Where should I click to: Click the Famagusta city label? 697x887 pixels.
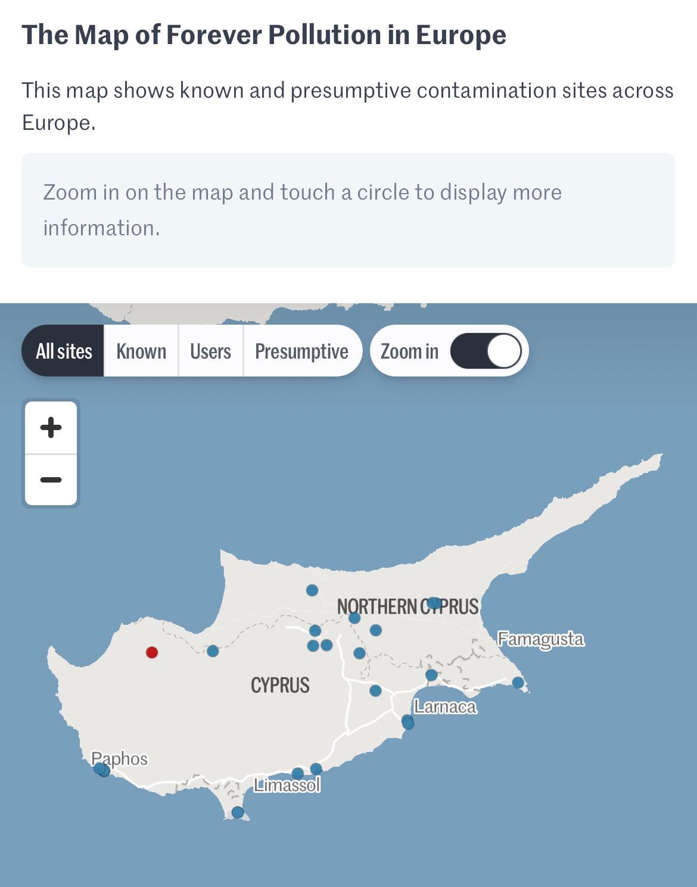[540, 639]
